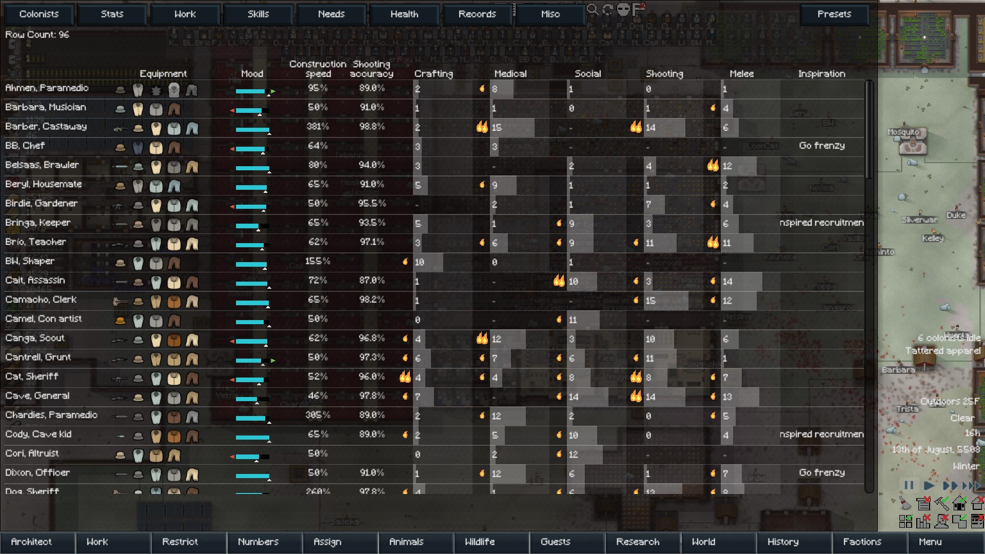
Task: Open the Presets button
Action: 834,14
